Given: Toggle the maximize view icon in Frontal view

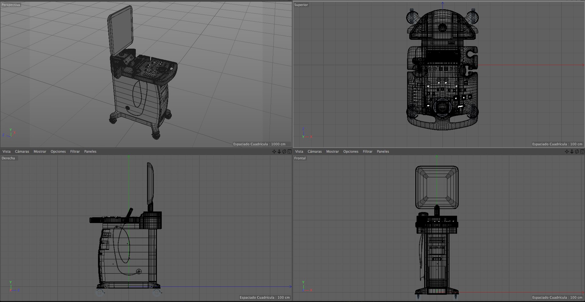Looking at the screenshot, I should 582,151.
